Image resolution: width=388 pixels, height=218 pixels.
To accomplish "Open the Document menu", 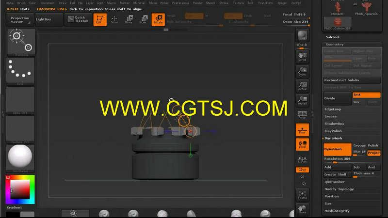I will click(x=48, y=3).
